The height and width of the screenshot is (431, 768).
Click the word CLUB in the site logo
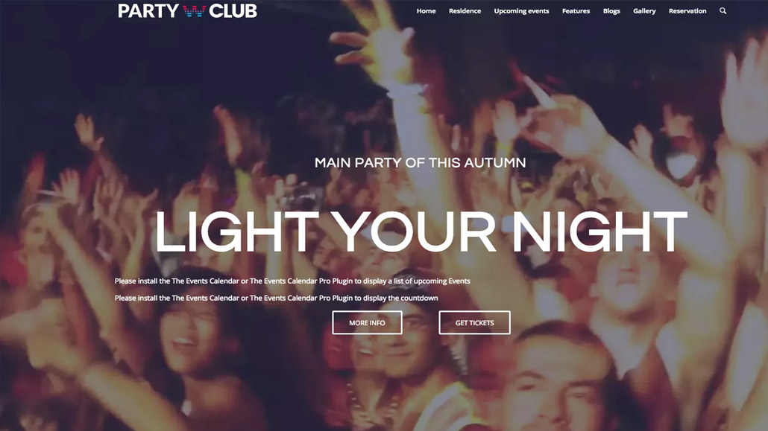point(233,10)
